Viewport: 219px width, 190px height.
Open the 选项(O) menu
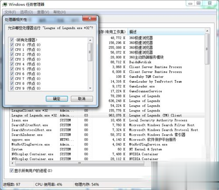(x=26, y=12)
